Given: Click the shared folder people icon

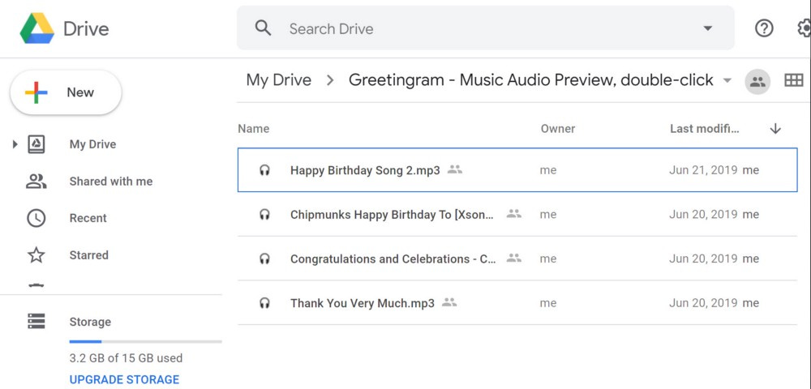Looking at the screenshot, I should [757, 81].
